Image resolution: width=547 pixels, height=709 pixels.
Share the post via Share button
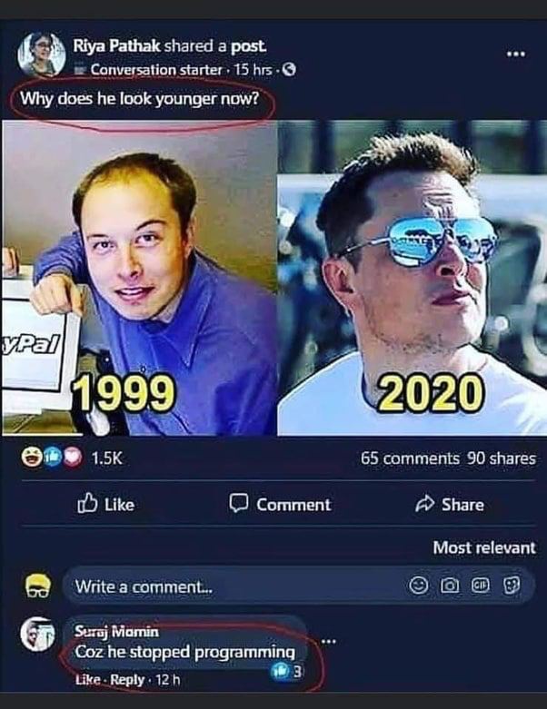[449, 504]
